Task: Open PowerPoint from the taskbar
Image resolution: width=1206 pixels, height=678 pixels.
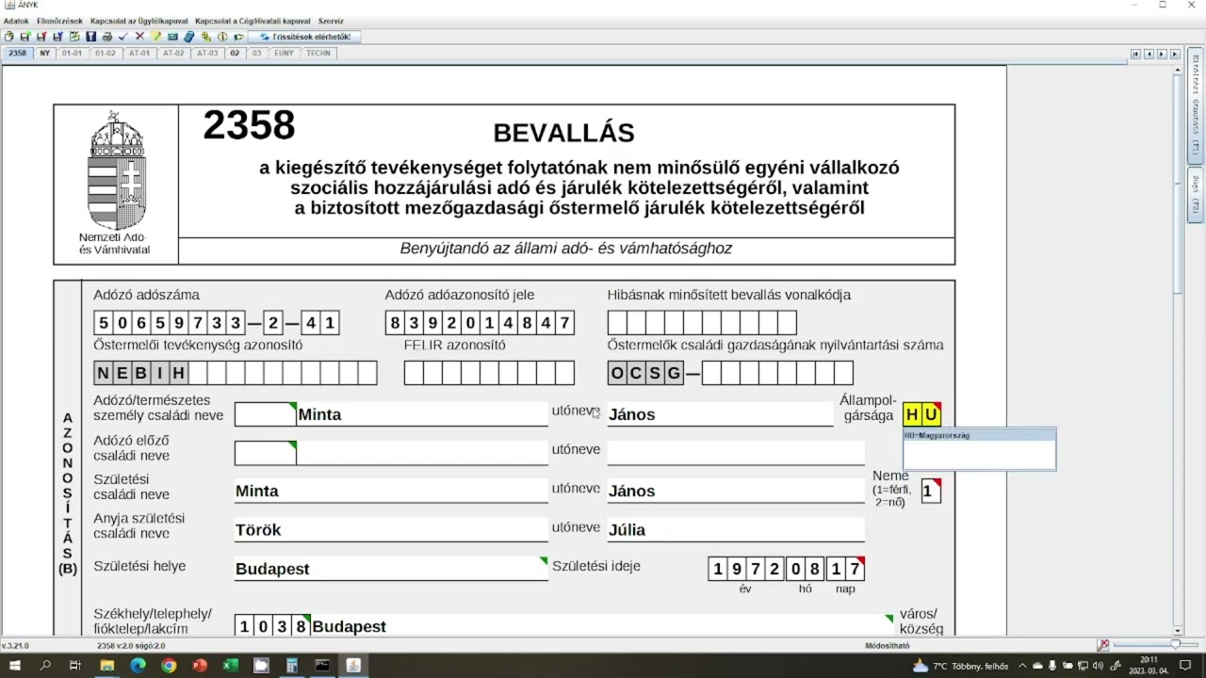Action: tap(200, 666)
